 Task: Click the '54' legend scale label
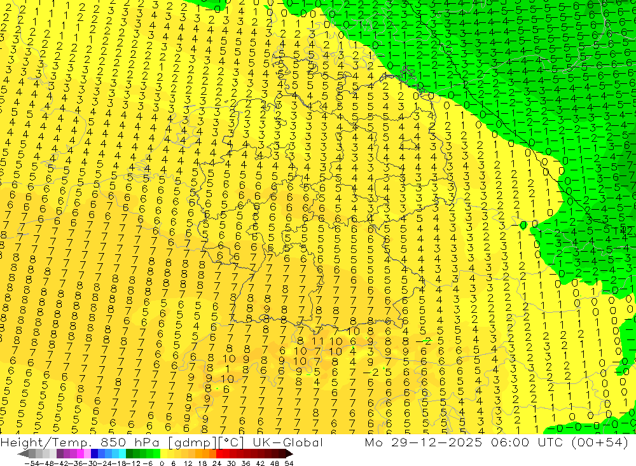point(289,463)
